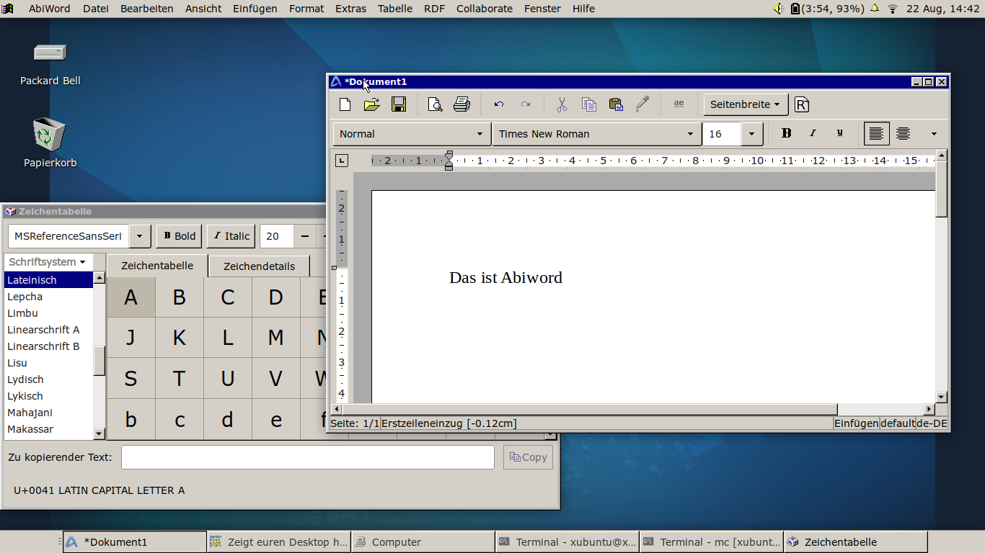Toggle Italic in Zeichentabelle

[231, 235]
